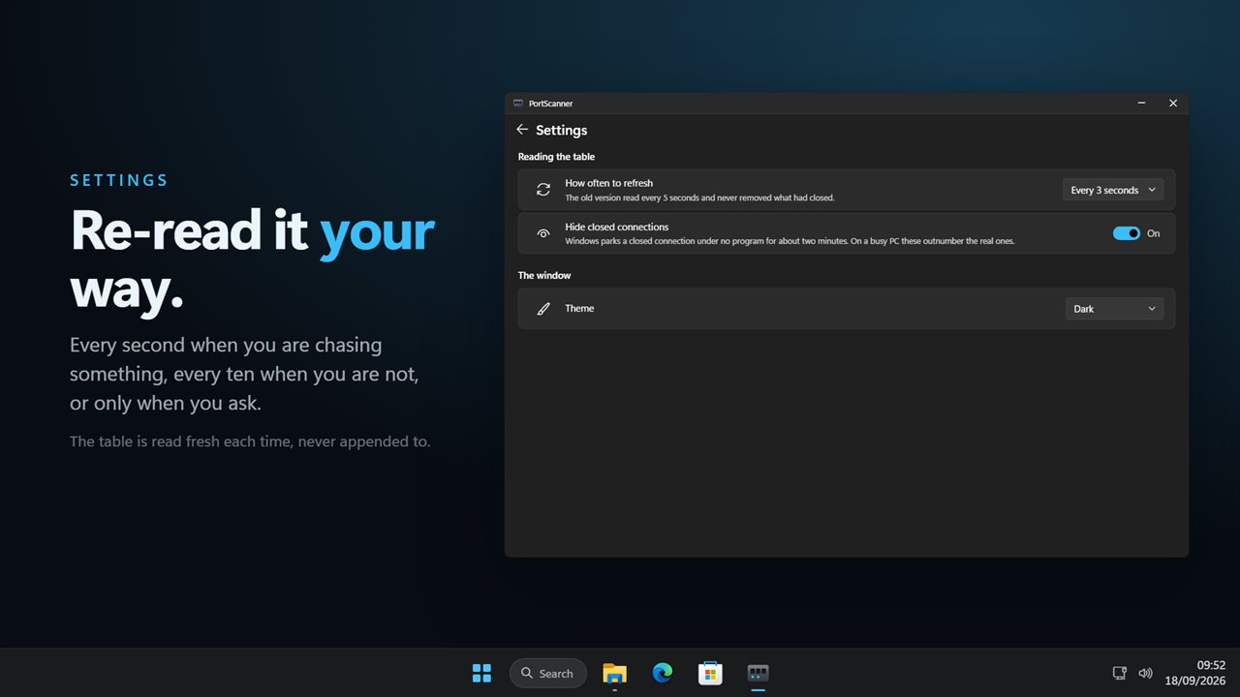Click the table is read fresh each time note
The width and height of the screenshot is (1240, 697).
(250, 441)
